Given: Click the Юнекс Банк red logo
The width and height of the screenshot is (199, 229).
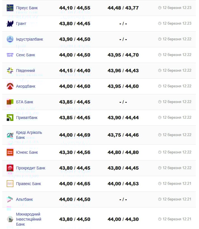Looking at the screenshot, I should 10,152.
